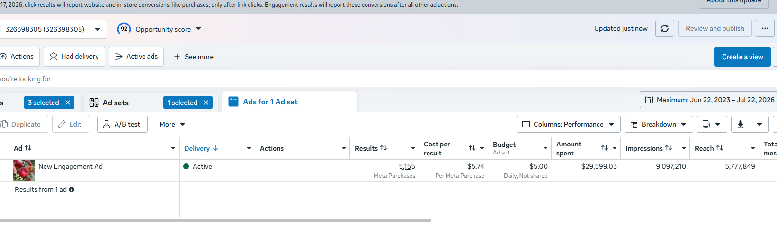Click the A/B test button
This screenshot has width=777, height=231.
122,124
